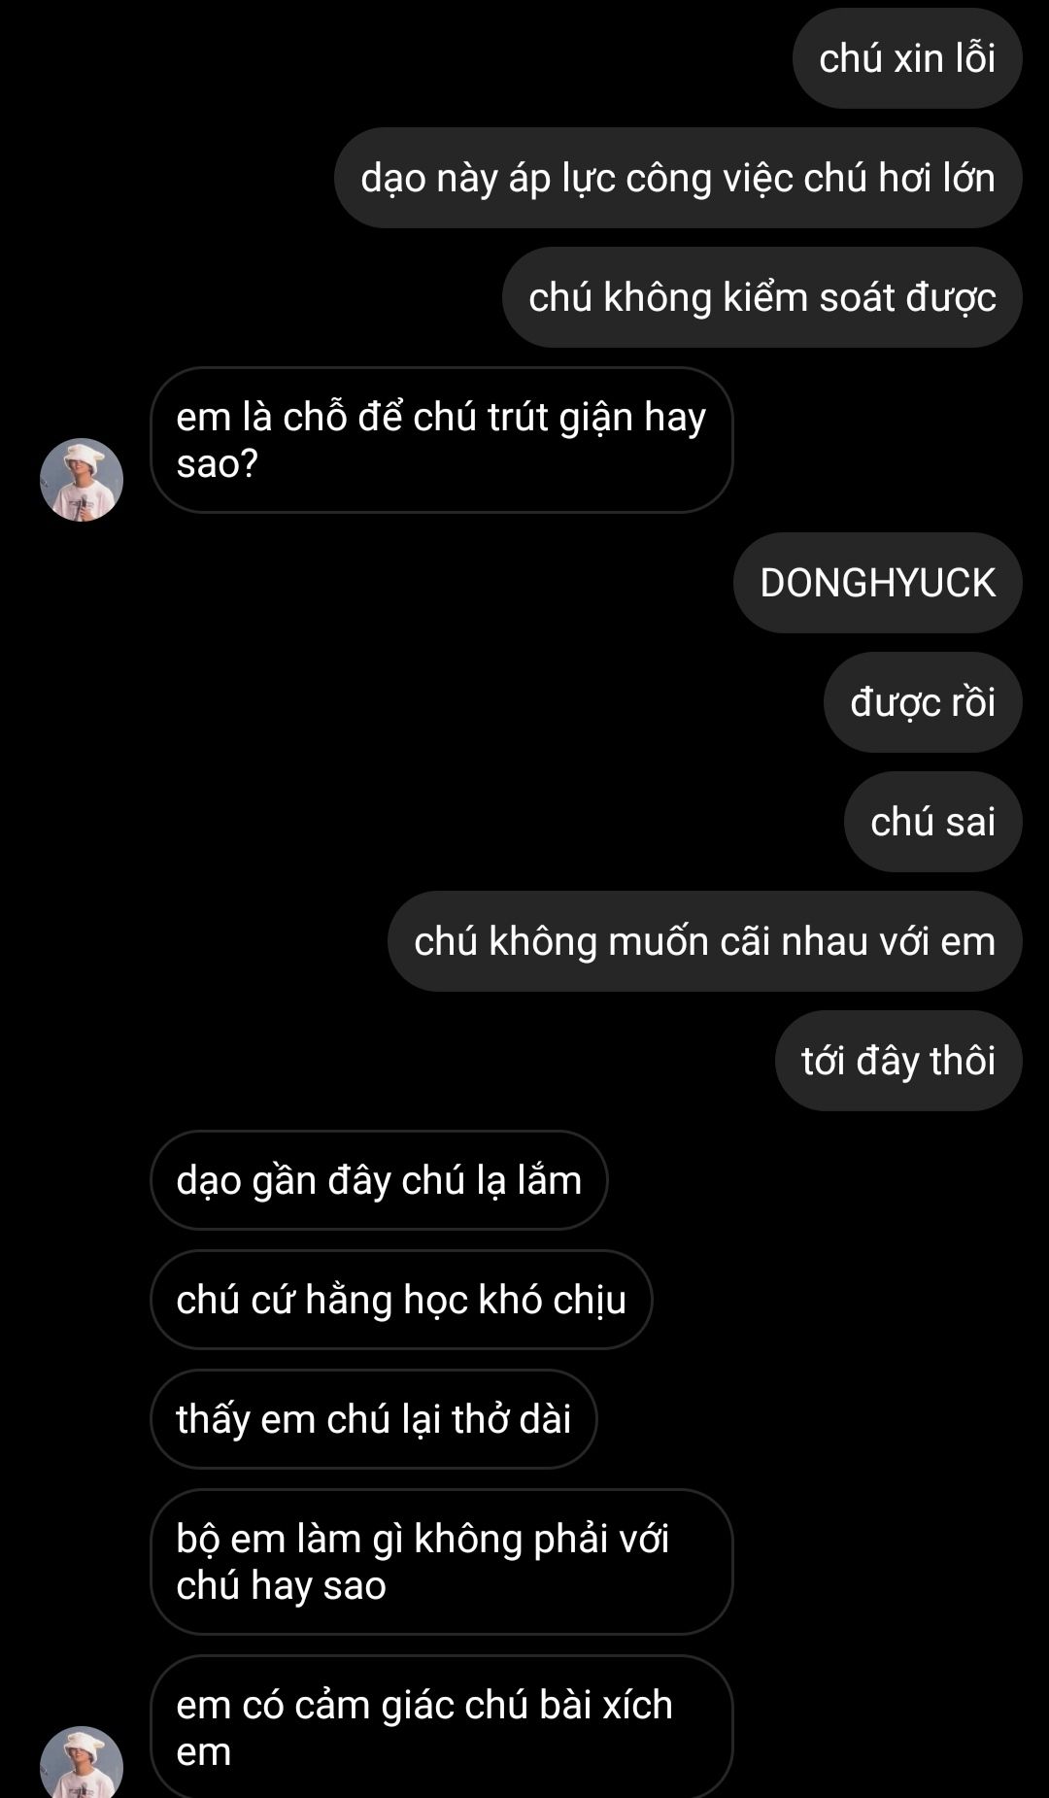The width and height of the screenshot is (1049, 1798).
Task: Tap 'em có cảm giác chú bài xích em' bubble
Action: click(441, 1726)
